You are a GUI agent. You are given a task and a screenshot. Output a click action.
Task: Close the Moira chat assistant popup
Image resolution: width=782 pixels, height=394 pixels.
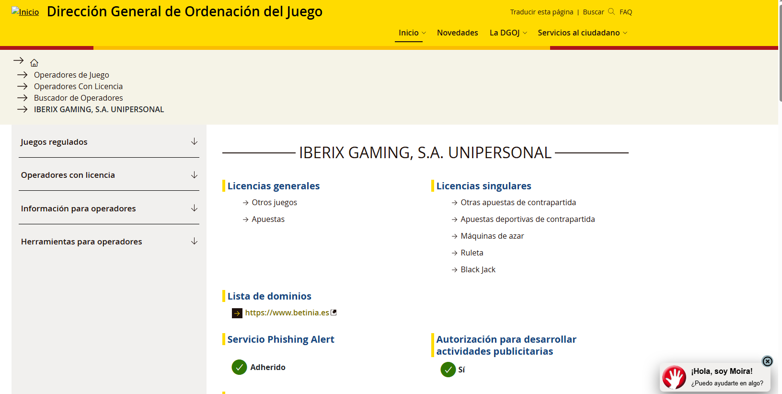[x=767, y=361]
